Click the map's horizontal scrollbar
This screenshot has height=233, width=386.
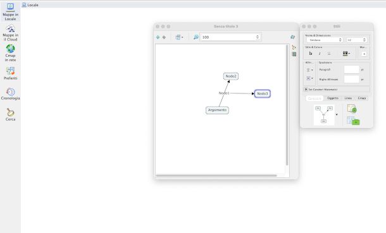(x=216, y=176)
